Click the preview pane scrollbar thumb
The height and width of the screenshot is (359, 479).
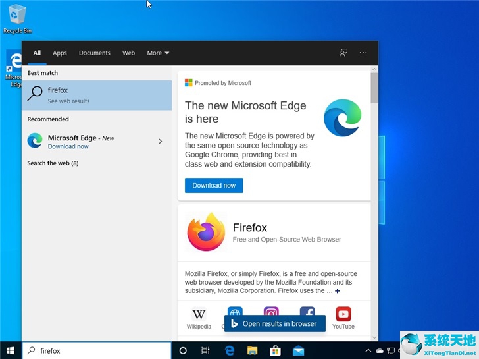(374, 88)
